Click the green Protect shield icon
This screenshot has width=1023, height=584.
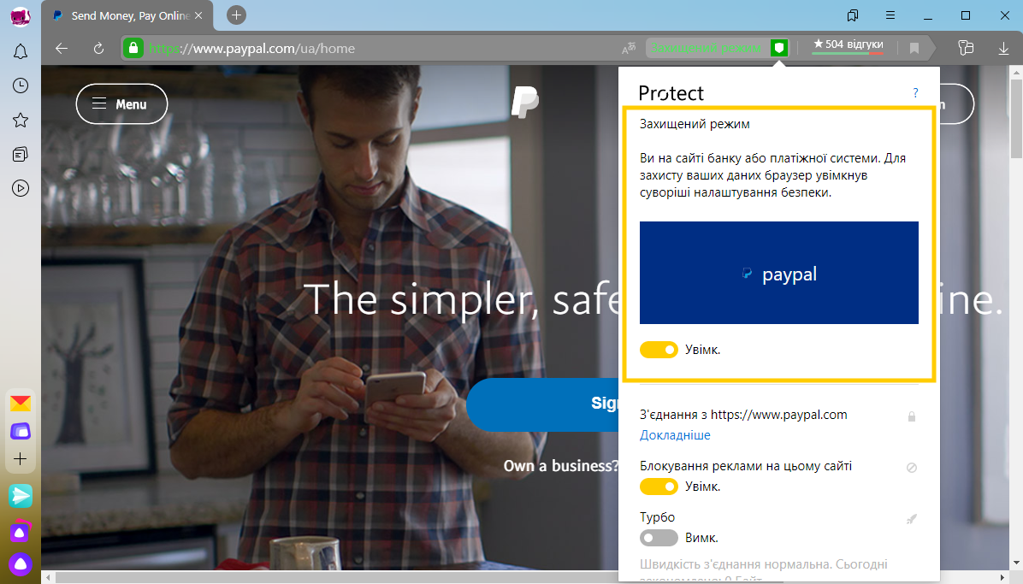(x=779, y=48)
